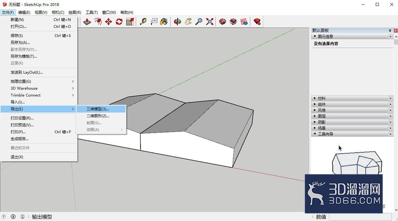Click 打印预览(V)... menu entry
Screen dimensions: 398x221
(x=39, y=125)
